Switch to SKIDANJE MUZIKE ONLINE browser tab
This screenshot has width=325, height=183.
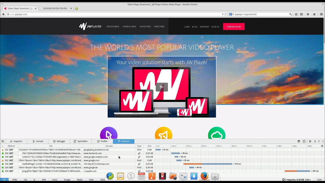tap(55, 8)
